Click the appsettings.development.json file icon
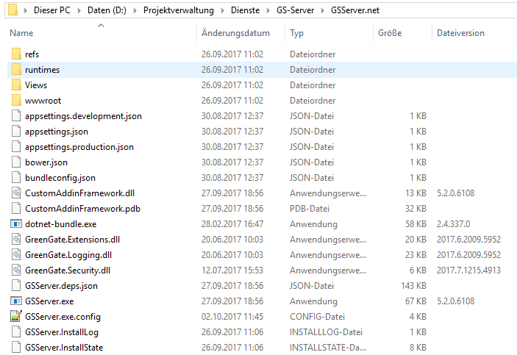This screenshot has height=355, width=517. (16, 116)
